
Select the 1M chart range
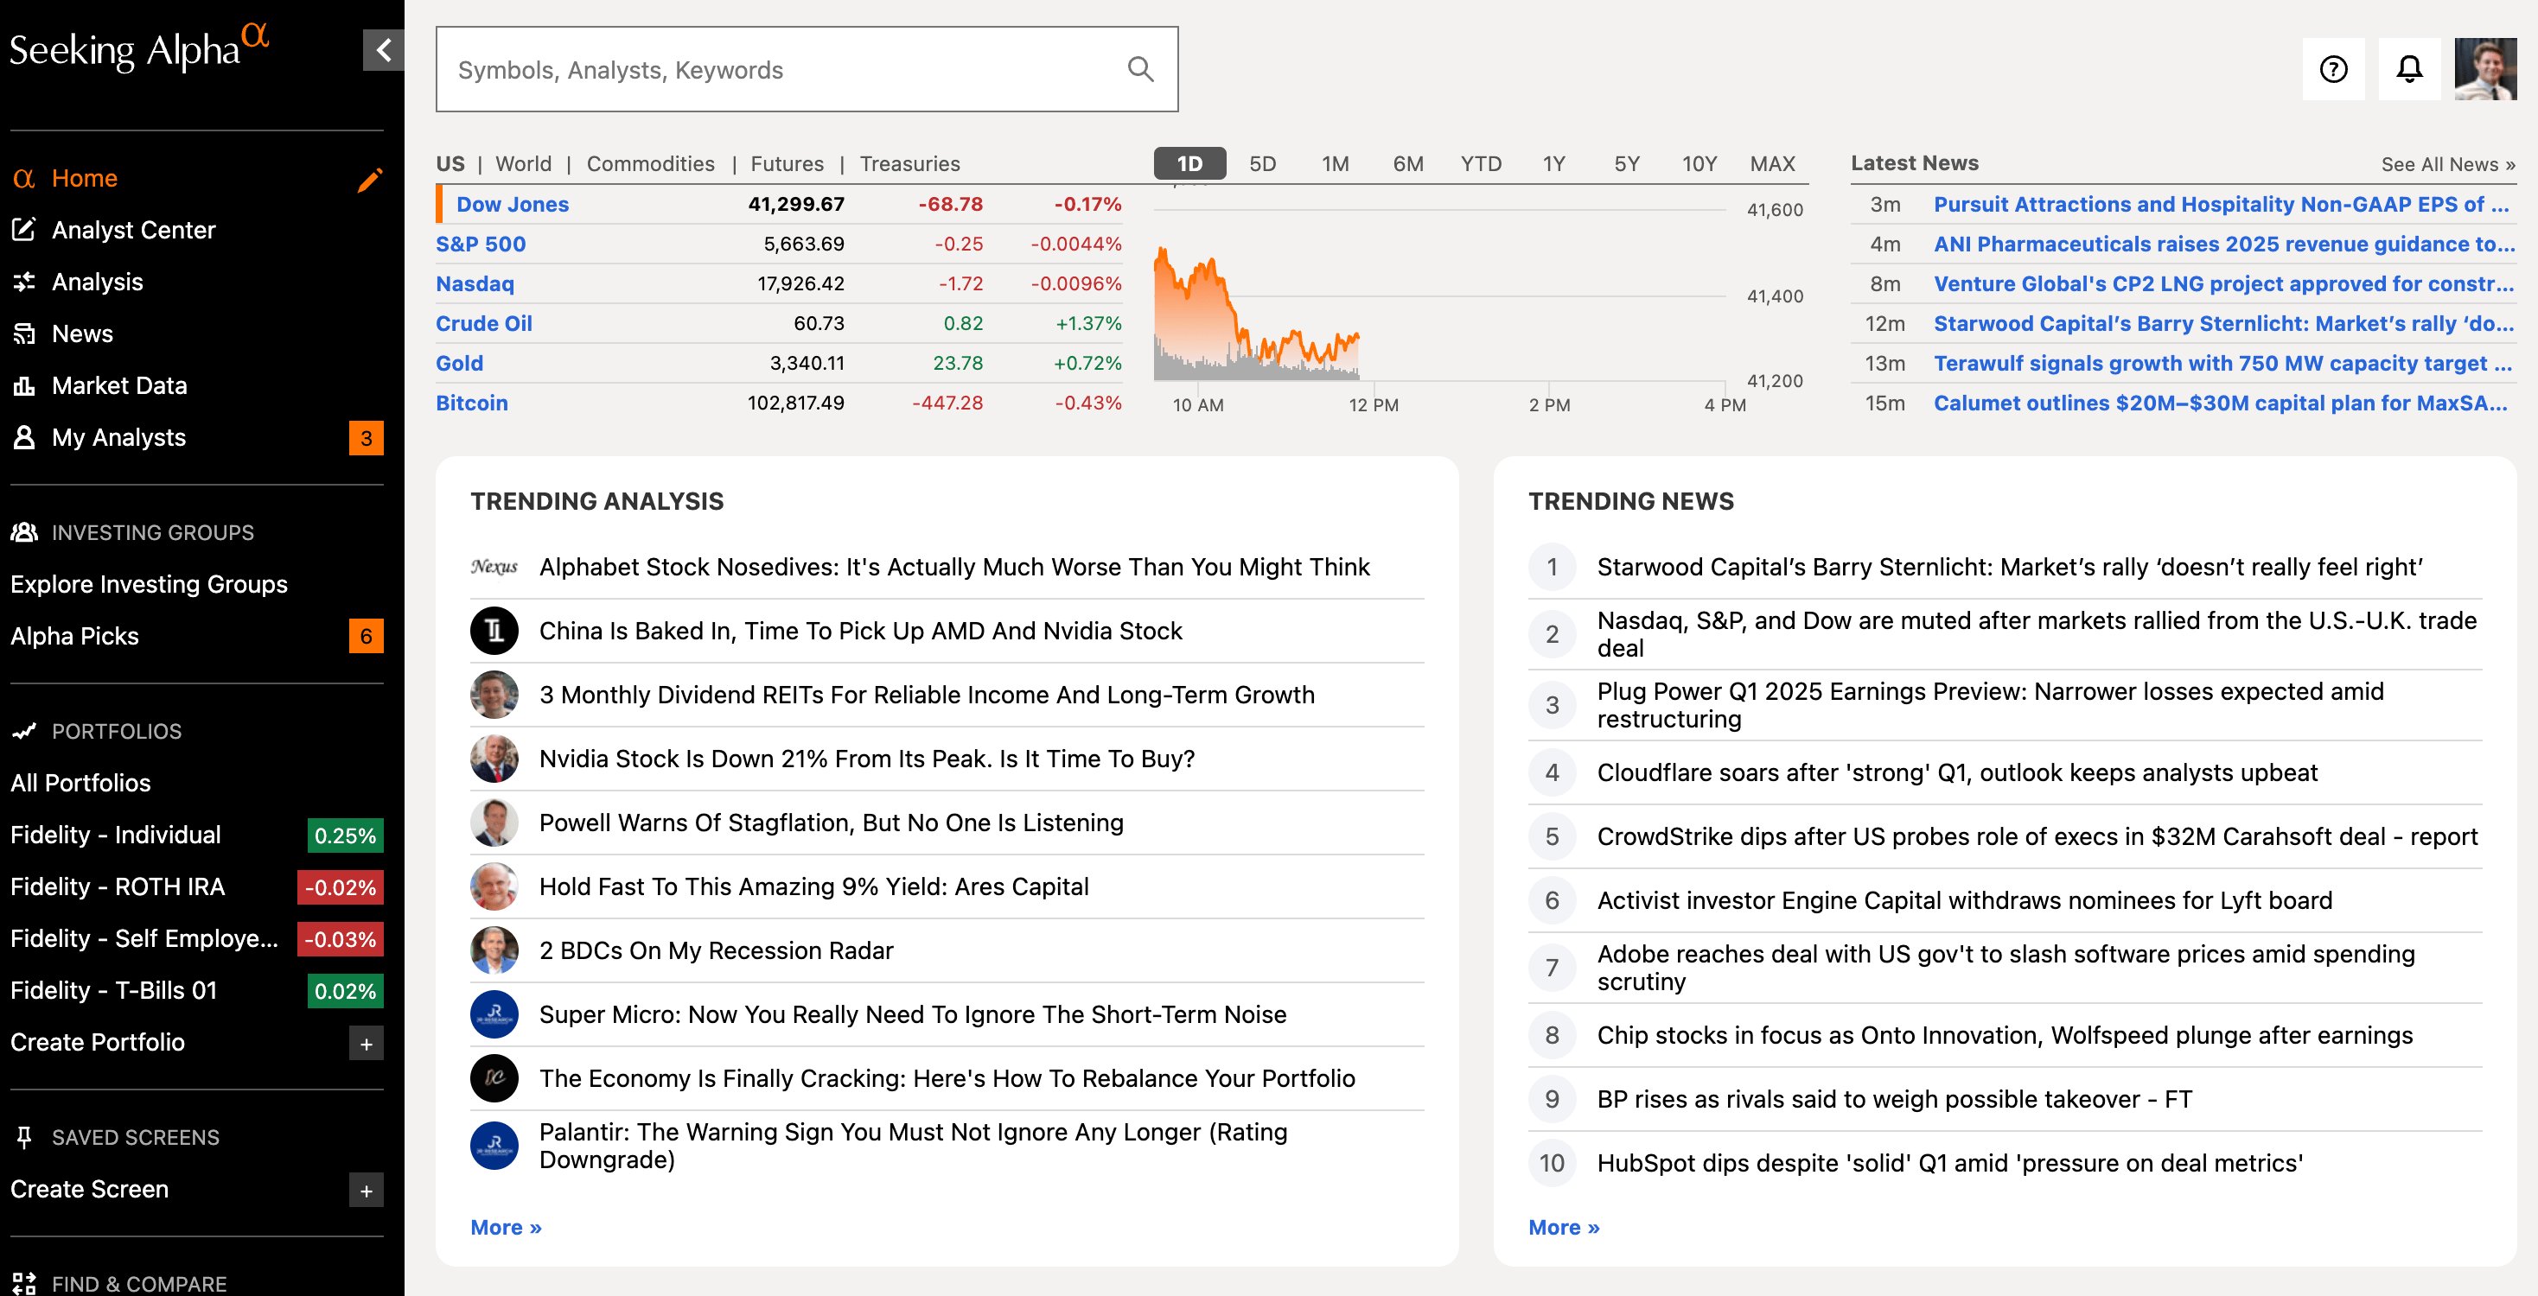point(1335,163)
